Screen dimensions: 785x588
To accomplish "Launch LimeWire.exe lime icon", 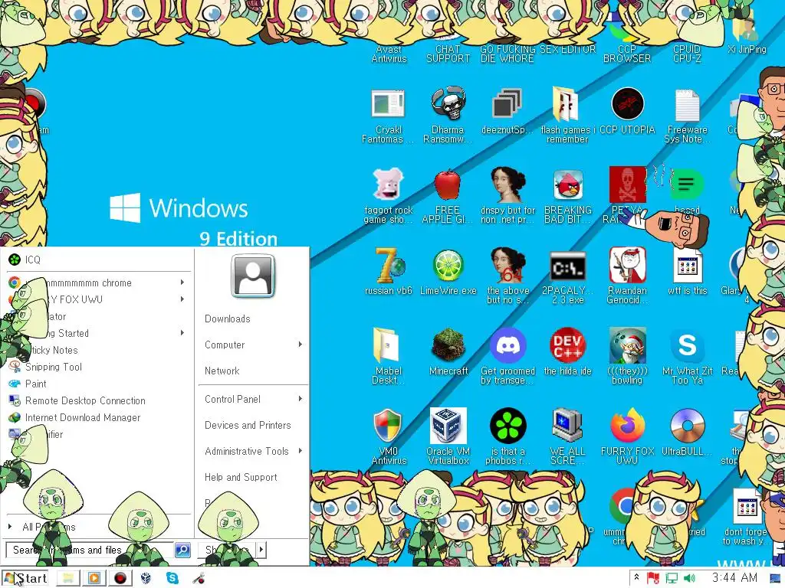I will click(x=448, y=266).
